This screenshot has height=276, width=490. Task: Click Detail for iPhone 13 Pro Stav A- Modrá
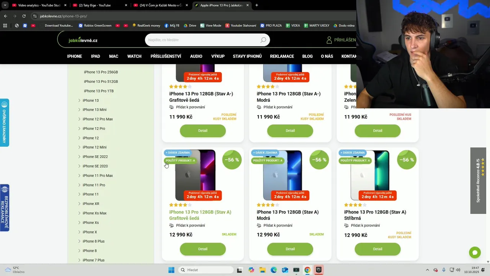tap(290, 131)
